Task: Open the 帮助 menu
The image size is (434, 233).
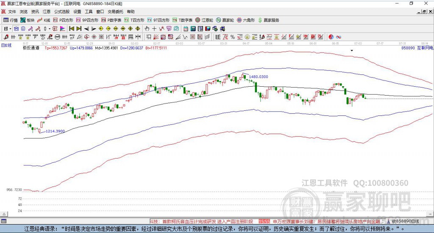Action: [x=131, y=11]
